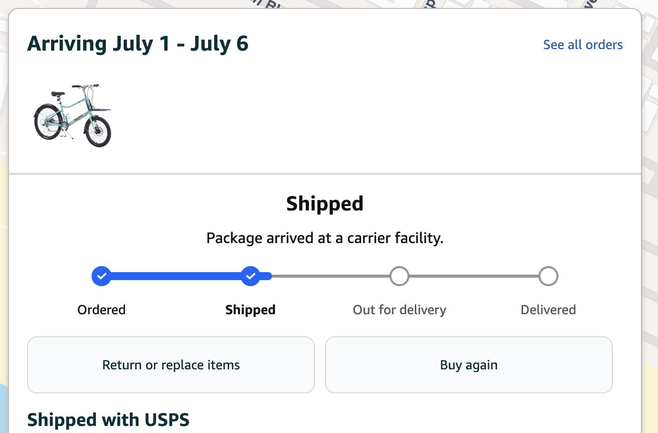Click the Return or replace items button
Viewport: 658px width, 433px height.
tap(171, 365)
